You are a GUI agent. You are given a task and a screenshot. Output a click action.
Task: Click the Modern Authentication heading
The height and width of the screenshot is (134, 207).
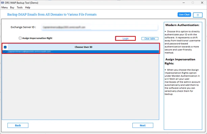(182, 25)
